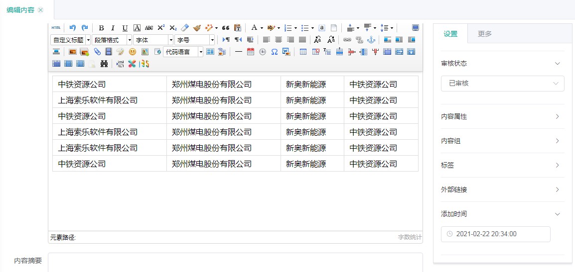The image size is (575, 272).
Task: Toggle underline formatting
Action: click(x=125, y=28)
